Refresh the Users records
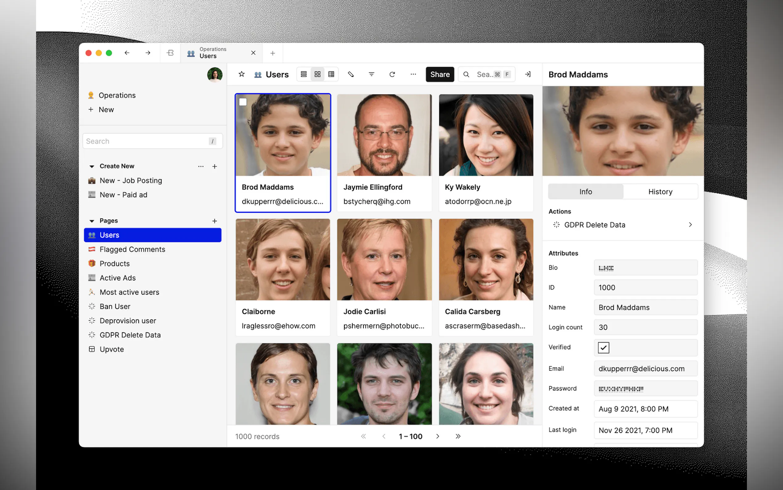 392,74
